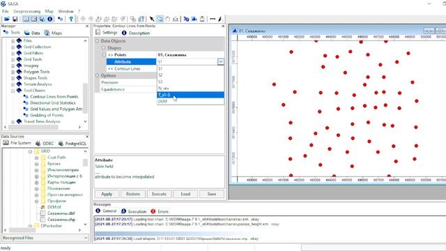The width and height of the screenshot is (446, 251).
Task: Click the zoom to selection icon
Action: [x=114, y=19]
